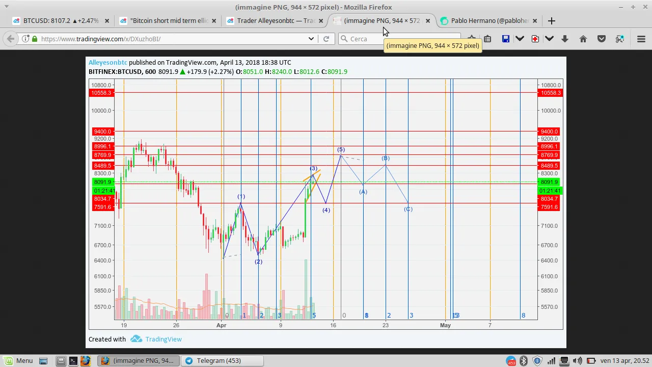Click the Pocket icon in the toolbar
Screen dimensions: 652x367
pos(602,39)
